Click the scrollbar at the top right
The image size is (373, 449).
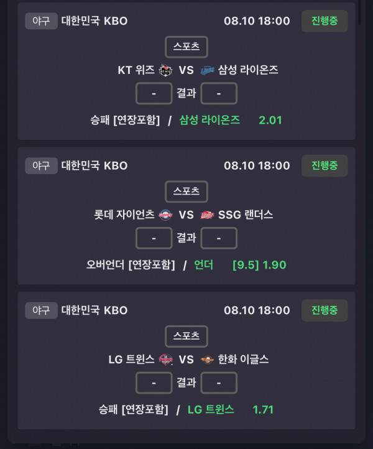(x=359, y=11)
